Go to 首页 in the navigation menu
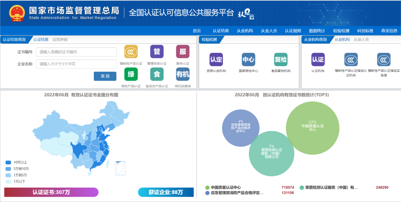Image resolution: width=401 pixels, height=202 pixels. (x=197, y=31)
